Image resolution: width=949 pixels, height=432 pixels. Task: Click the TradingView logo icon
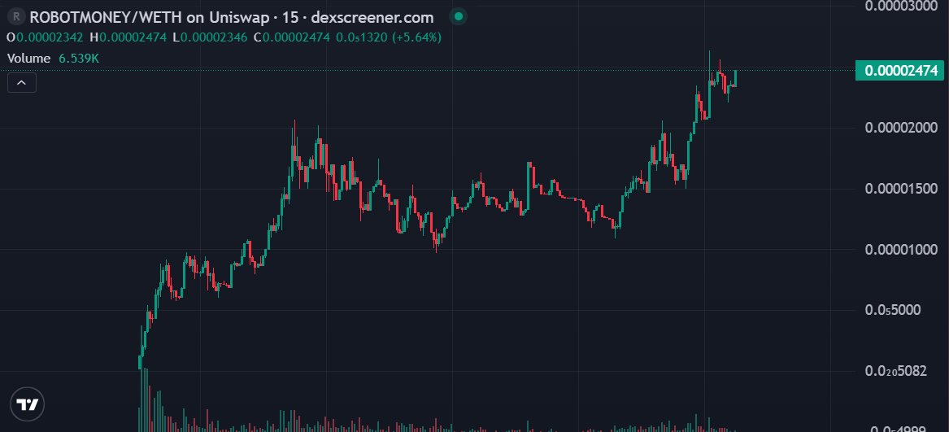27,404
